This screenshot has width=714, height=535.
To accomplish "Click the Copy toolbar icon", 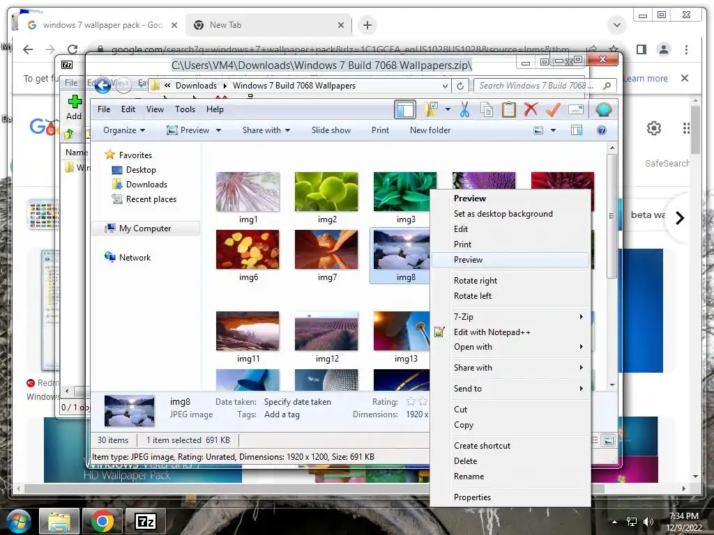I will pyautogui.click(x=486, y=109).
